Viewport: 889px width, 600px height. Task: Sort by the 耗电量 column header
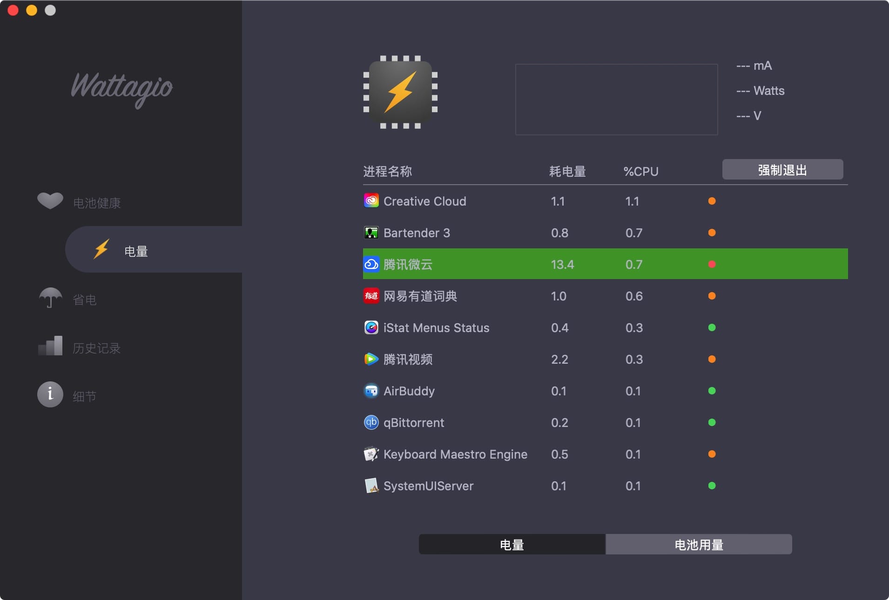[567, 172]
